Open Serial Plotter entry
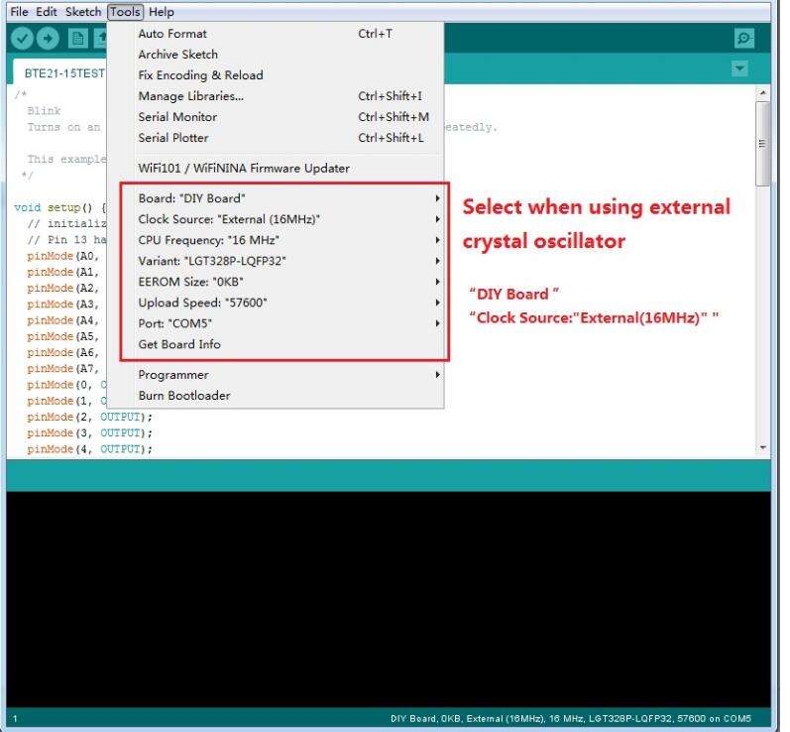 [277, 138]
